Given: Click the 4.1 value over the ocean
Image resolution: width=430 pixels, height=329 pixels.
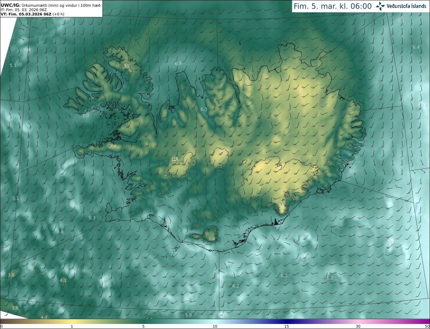Looking at the screenshot, I should point(63,280).
